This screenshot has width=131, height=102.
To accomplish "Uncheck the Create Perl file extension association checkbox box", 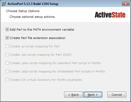I will [7, 38].
